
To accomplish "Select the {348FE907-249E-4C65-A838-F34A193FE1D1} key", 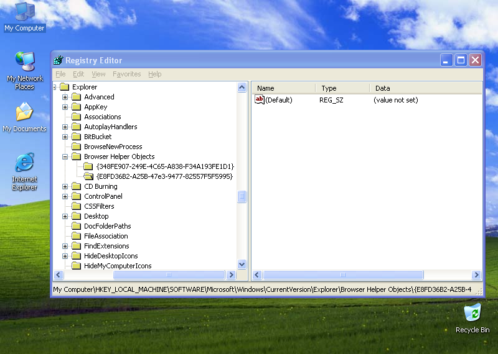I will [x=165, y=166].
